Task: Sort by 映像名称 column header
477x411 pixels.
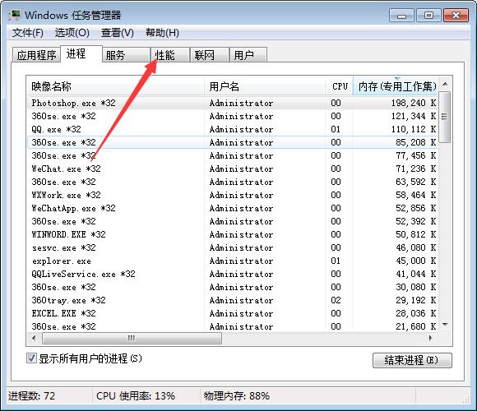Action: pyautogui.click(x=116, y=86)
